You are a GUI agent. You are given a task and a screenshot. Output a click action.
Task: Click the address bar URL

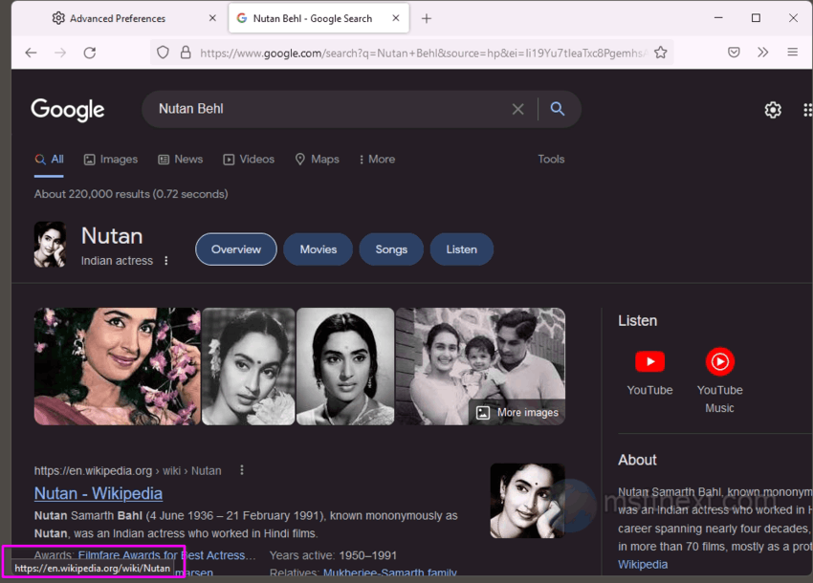423,53
